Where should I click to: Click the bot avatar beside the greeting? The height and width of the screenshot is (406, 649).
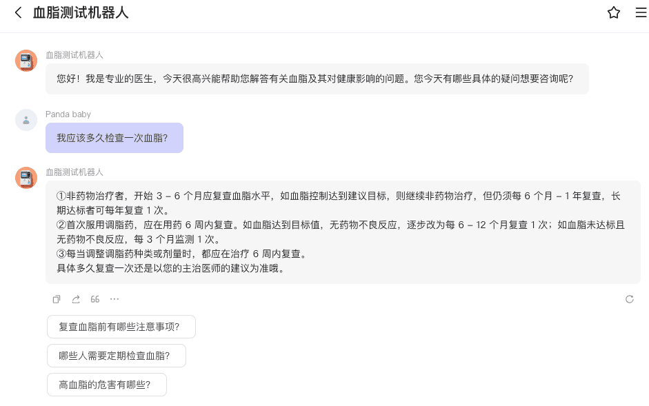26,61
